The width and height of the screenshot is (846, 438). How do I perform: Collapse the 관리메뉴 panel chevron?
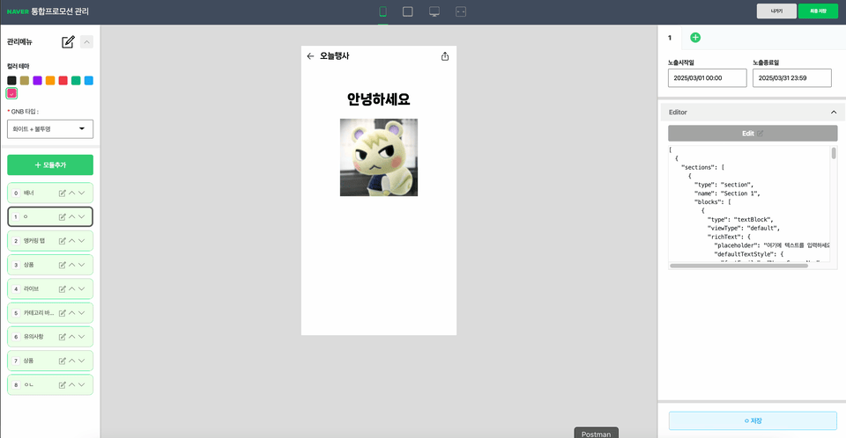click(86, 41)
